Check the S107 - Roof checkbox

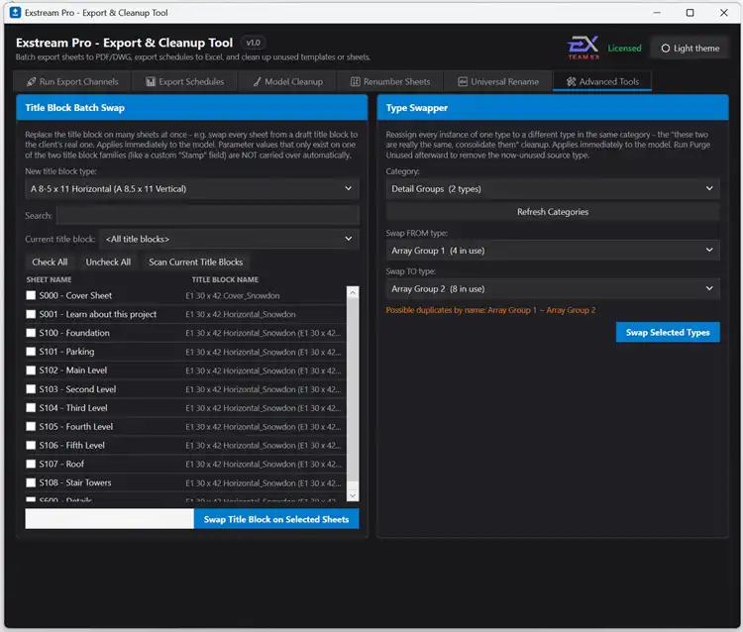[x=31, y=464]
